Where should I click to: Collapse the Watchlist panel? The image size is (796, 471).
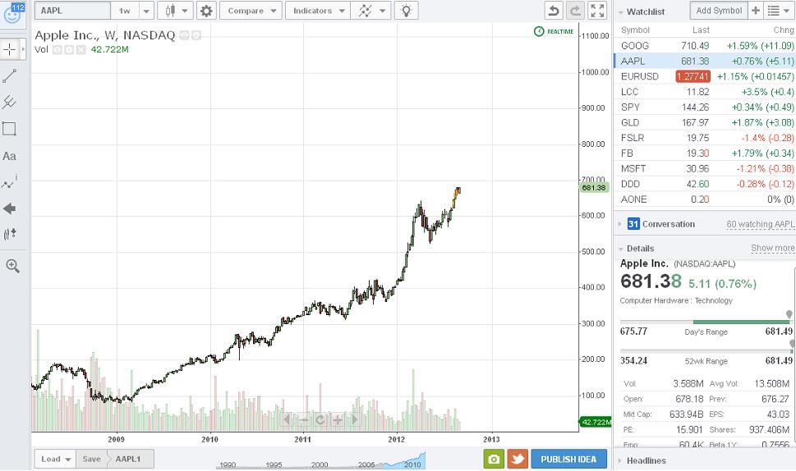[620, 12]
